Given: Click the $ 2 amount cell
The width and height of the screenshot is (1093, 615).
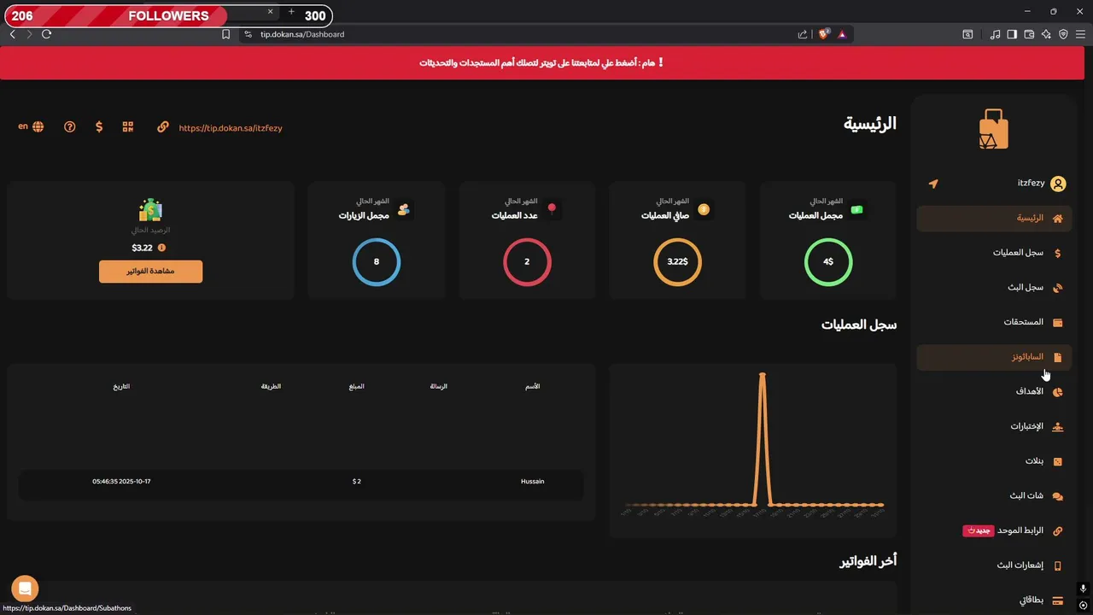Looking at the screenshot, I should coord(357,482).
